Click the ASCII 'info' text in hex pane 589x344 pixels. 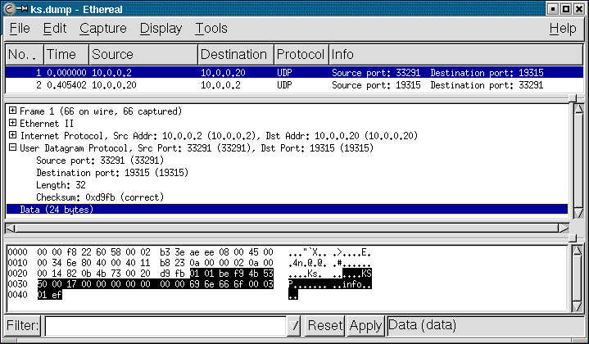tap(352, 284)
